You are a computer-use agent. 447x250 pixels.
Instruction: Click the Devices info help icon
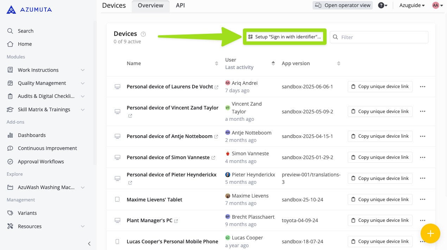coord(143,34)
